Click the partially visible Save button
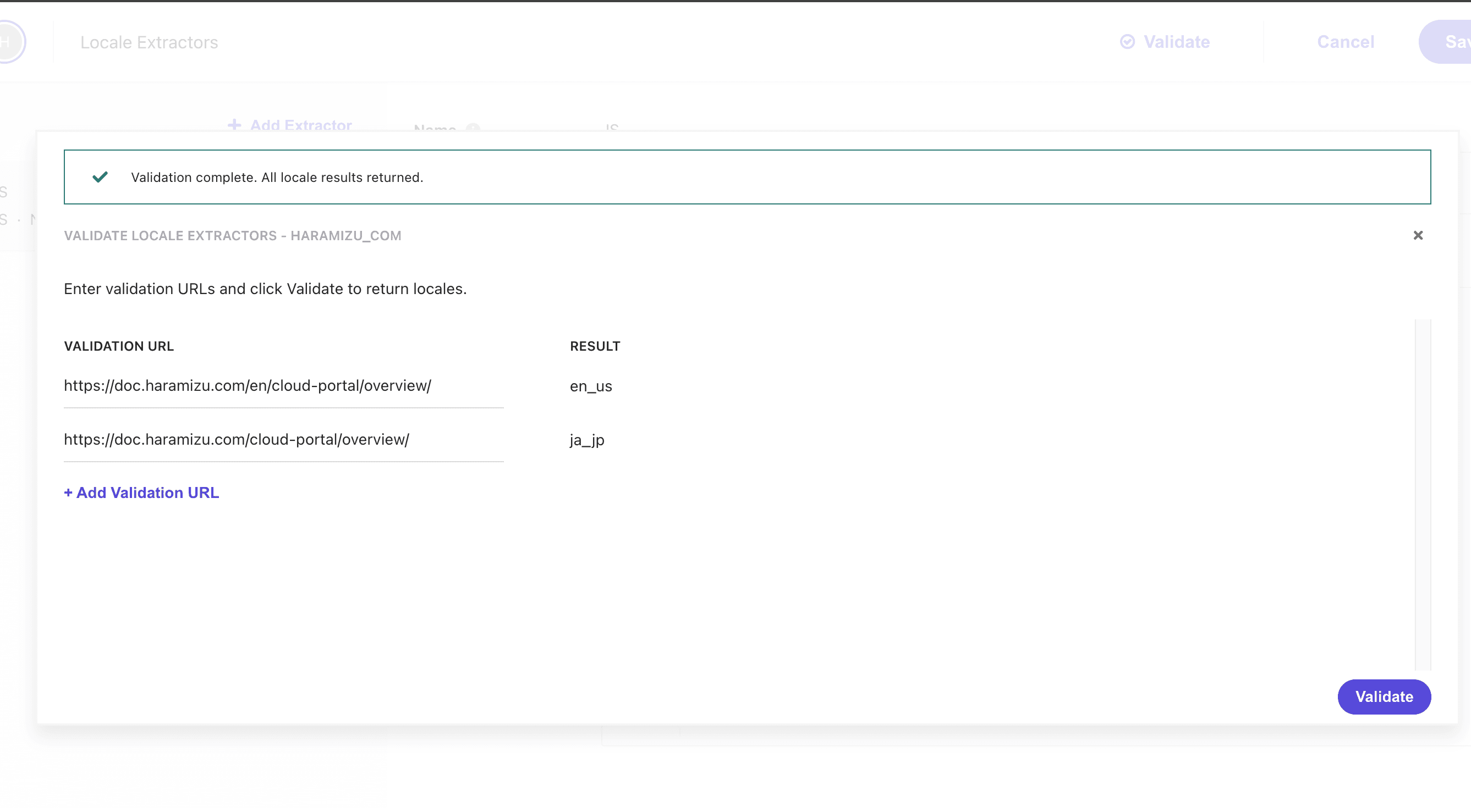 [x=1451, y=42]
